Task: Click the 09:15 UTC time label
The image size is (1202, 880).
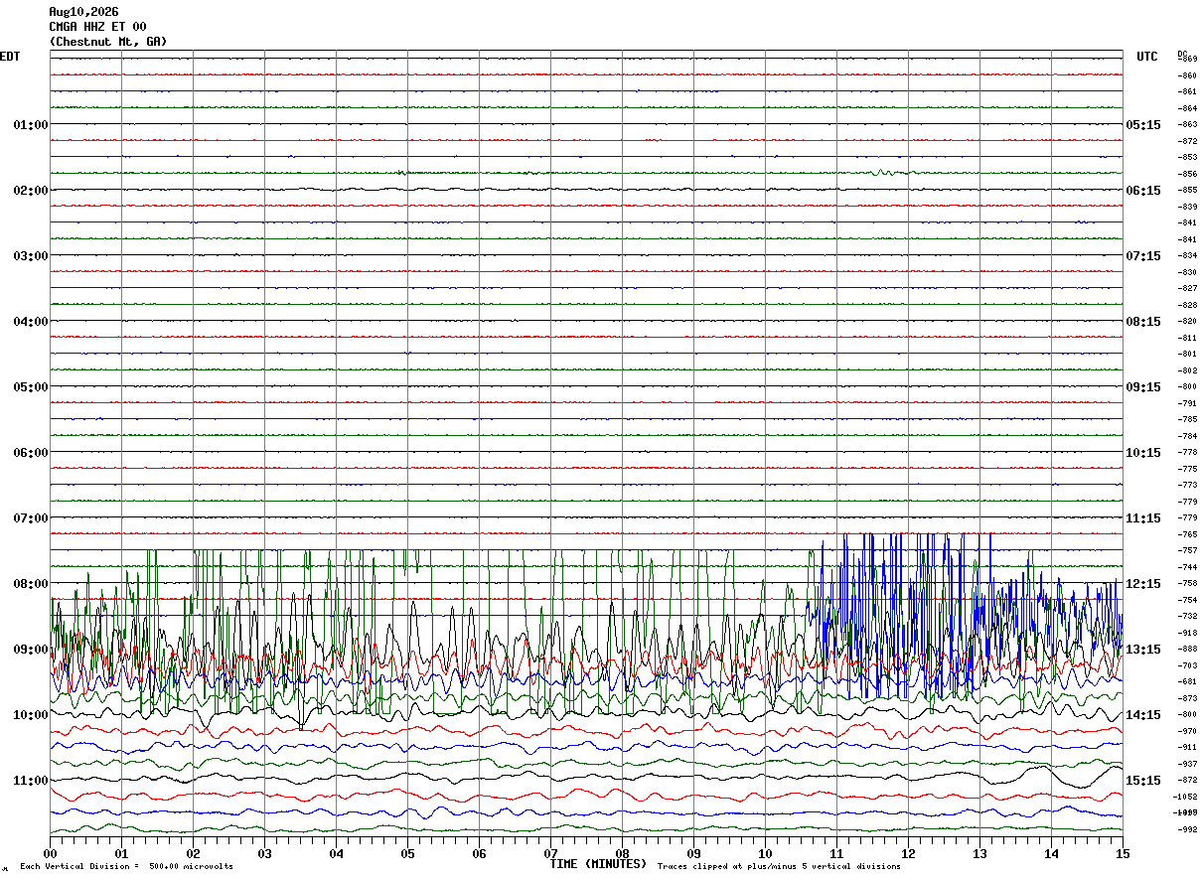Action: (1143, 387)
